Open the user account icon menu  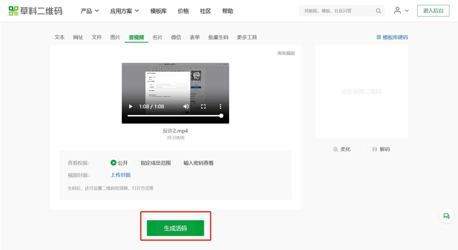[397, 10]
